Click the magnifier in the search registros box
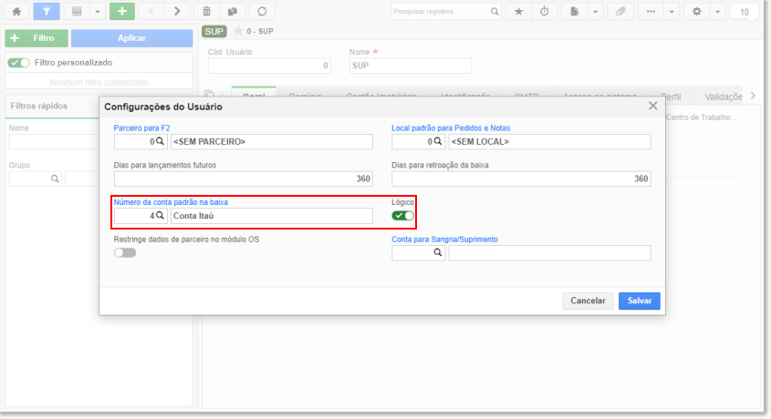Viewport: 771px width, 419px height. point(495,11)
